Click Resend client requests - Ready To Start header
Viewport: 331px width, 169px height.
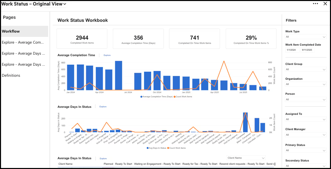[x=242, y=164]
